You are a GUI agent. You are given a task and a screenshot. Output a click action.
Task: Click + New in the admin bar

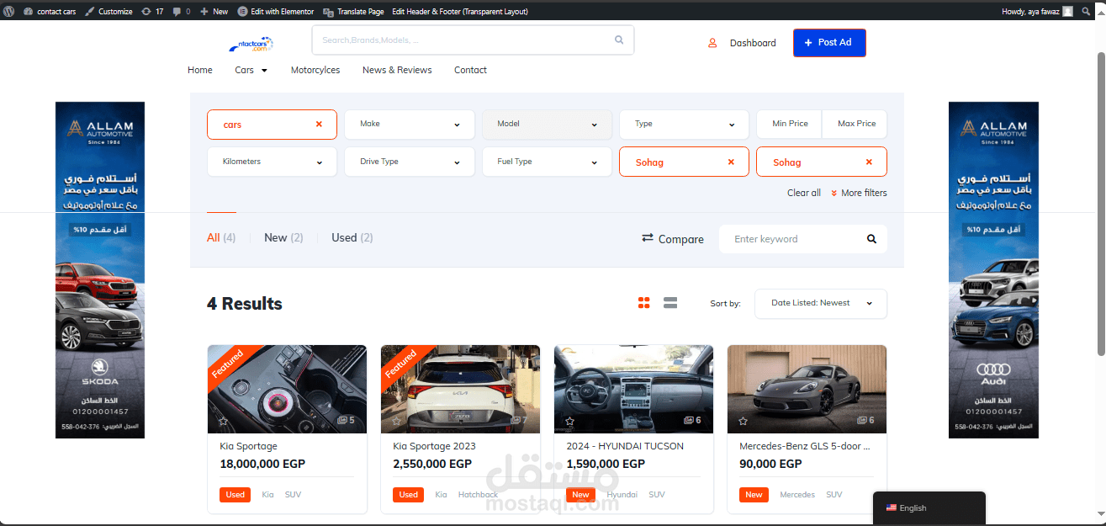click(x=214, y=11)
